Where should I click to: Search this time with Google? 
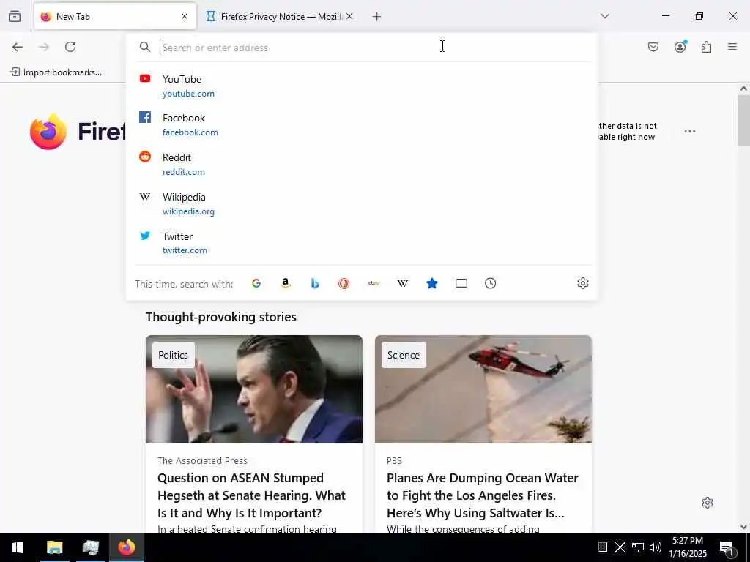coord(256,283)
